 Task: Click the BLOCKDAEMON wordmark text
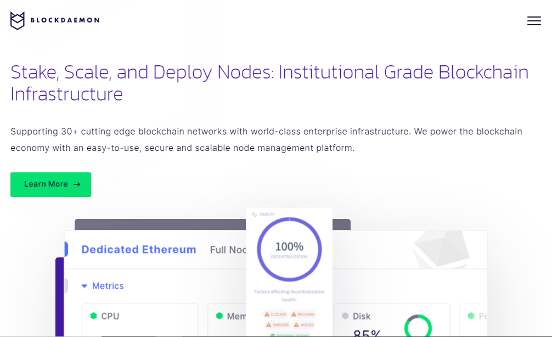tap(65, 20)
